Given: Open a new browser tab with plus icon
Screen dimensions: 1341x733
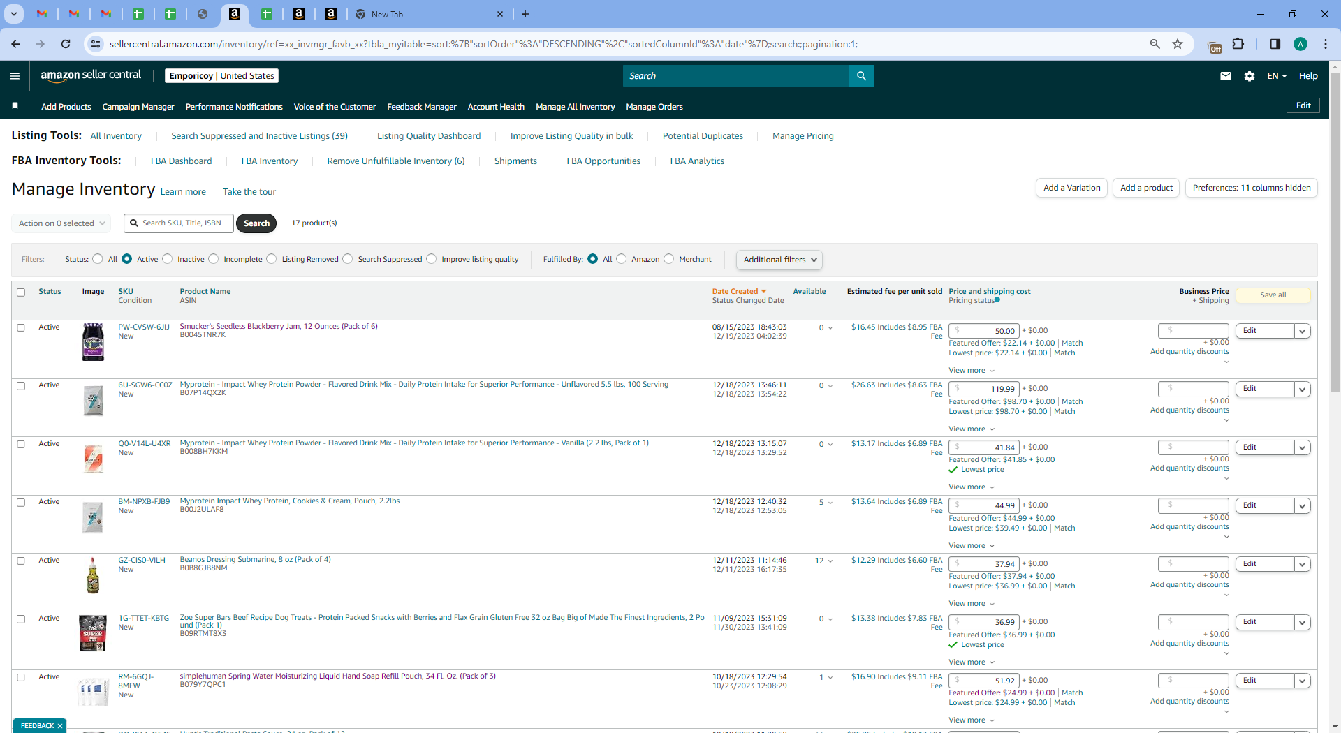Looking at the screenshot, I should 525,14.
